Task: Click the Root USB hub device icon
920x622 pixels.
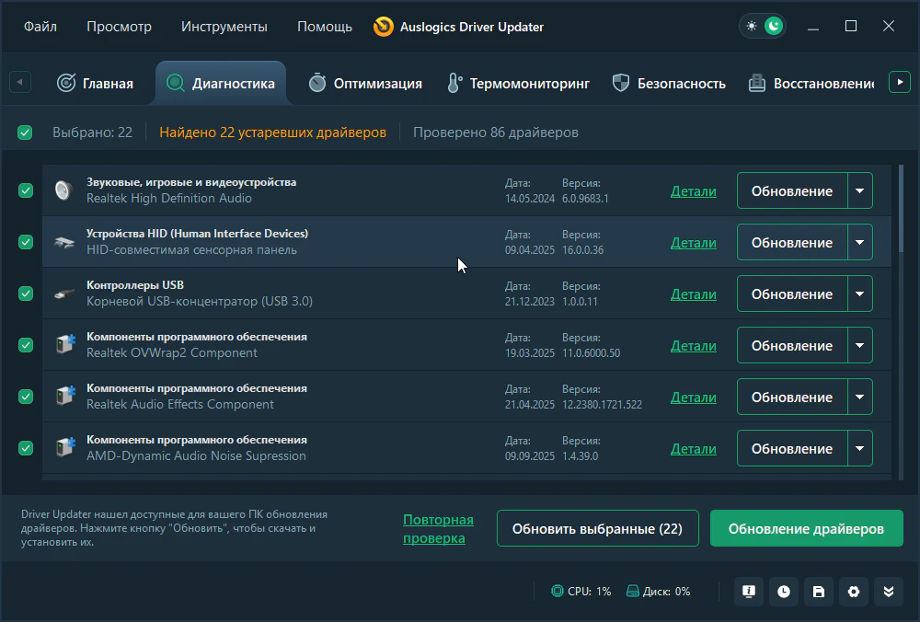Action: coord(63,294)
